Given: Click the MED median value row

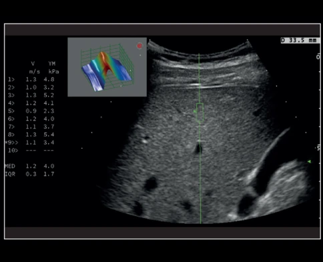Looking at the screenshot, I should 29,166.
